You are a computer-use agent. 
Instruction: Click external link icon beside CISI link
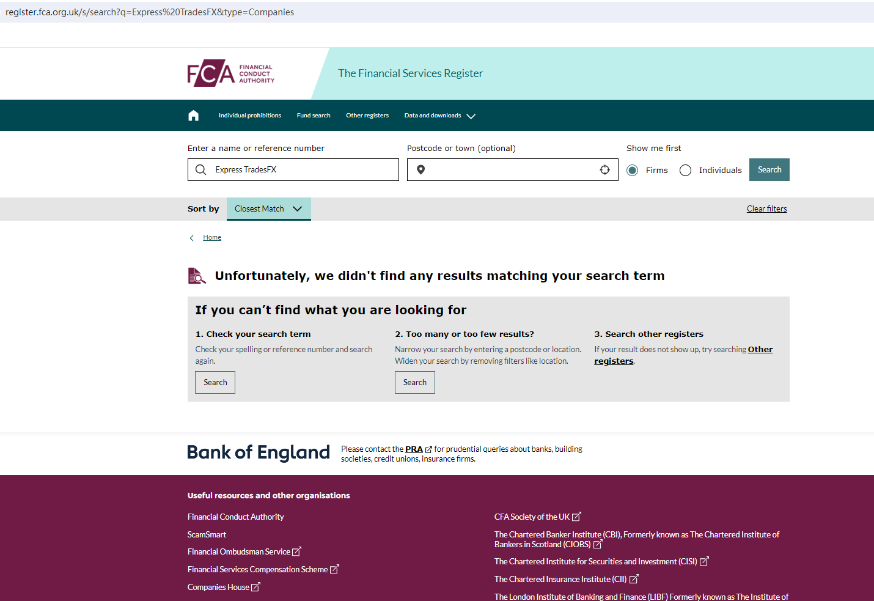pyautogui.click(x=704, y=561)
